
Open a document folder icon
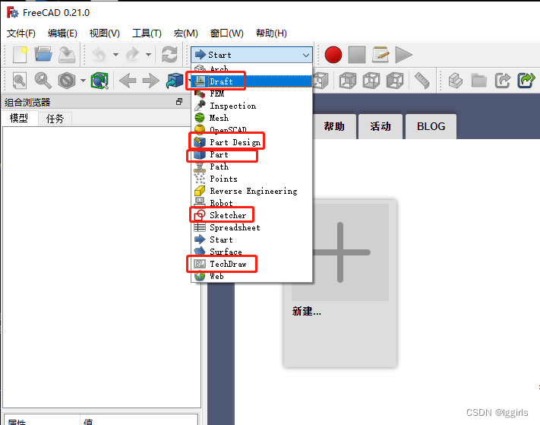click(43, 55)
